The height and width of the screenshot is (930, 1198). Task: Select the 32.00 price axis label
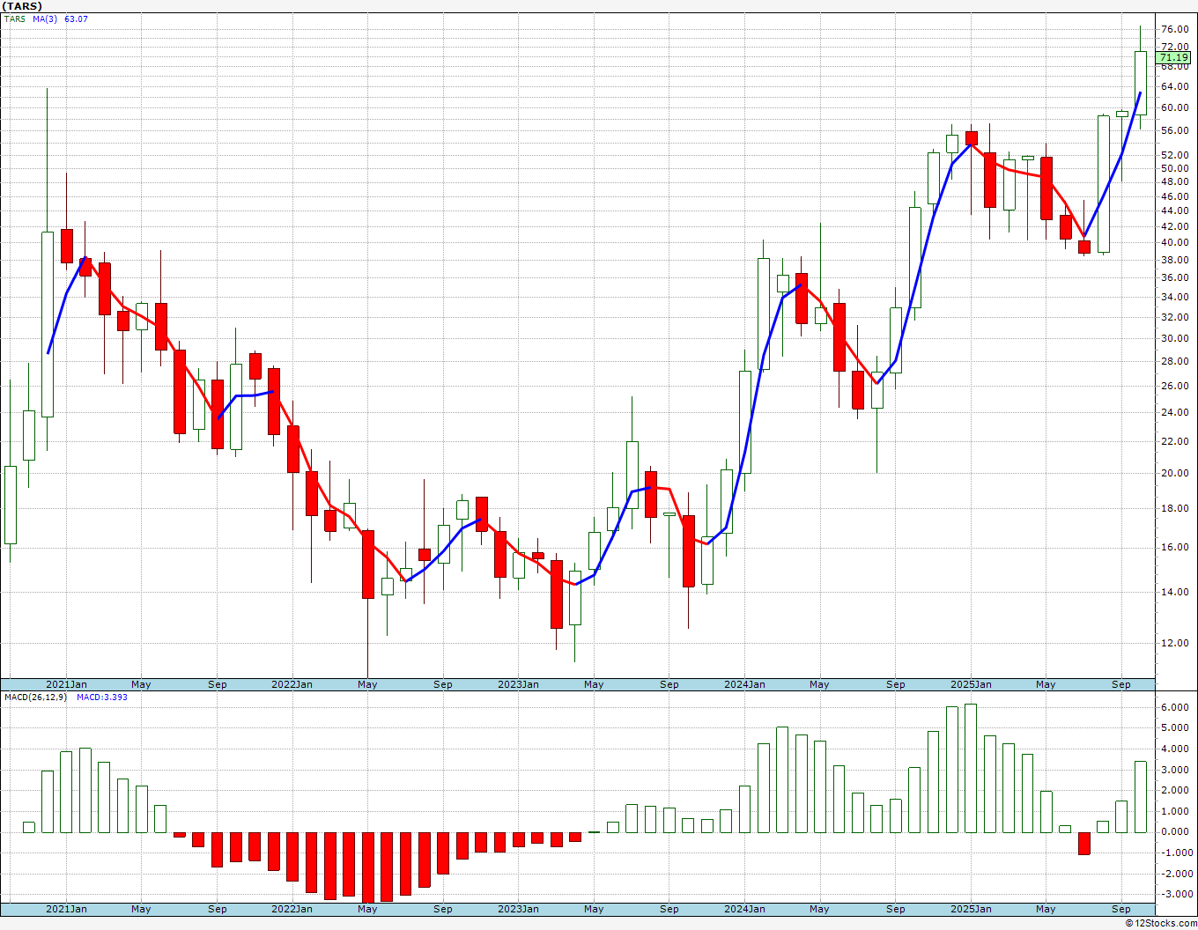tap(1174, 317)
